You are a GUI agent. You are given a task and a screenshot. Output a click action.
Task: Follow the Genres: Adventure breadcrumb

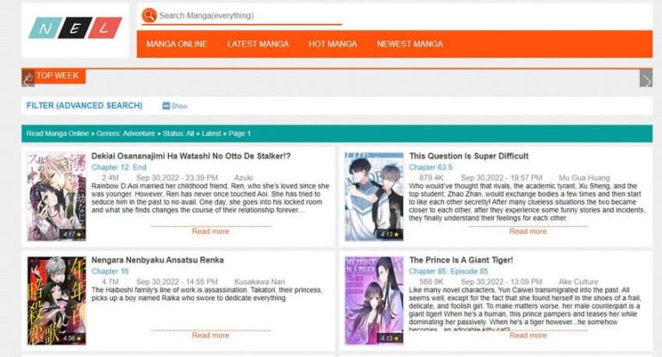126,133
